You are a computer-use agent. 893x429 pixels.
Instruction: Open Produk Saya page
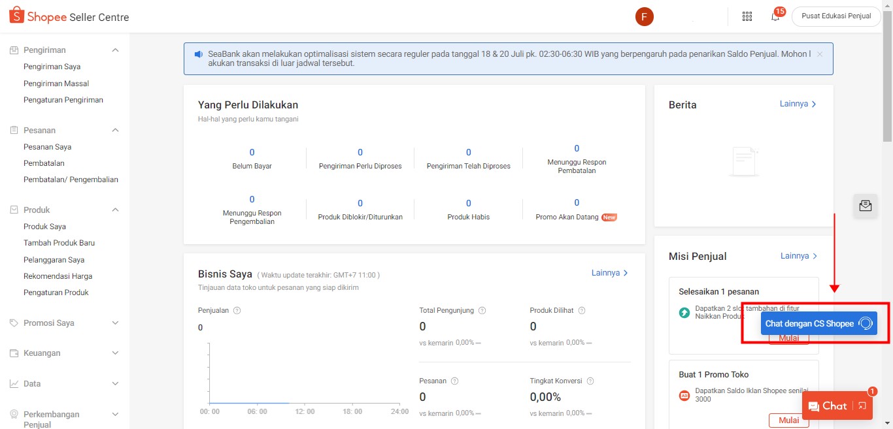point(45,227)
